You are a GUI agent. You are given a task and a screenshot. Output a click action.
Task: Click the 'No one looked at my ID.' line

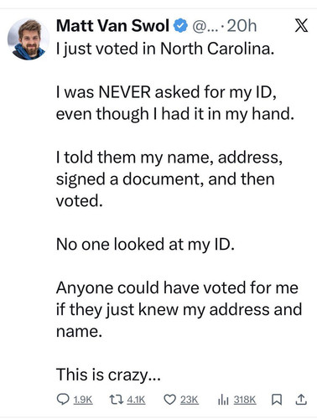(145, 245)
